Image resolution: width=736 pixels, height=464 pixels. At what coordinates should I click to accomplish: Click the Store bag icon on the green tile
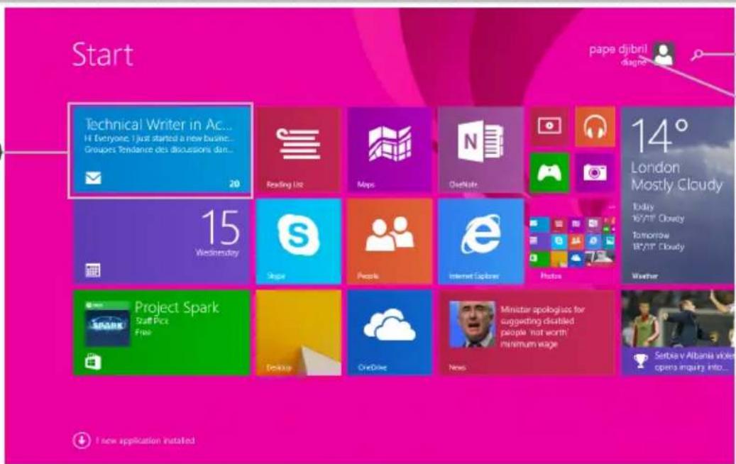(92, 362)
